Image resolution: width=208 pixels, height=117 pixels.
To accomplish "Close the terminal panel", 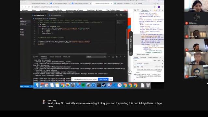I will coord(124,57).
